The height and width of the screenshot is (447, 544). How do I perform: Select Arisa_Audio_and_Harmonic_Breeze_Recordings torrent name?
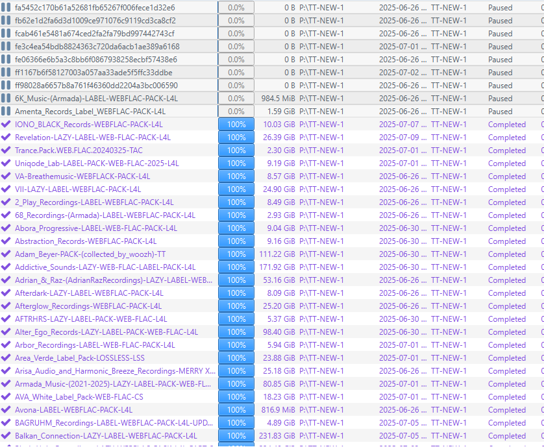pos(115,371)
